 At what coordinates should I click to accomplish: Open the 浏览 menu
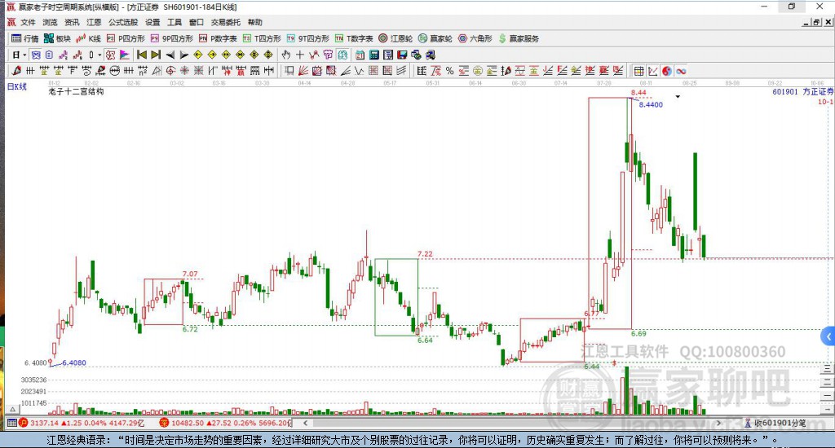50,22
